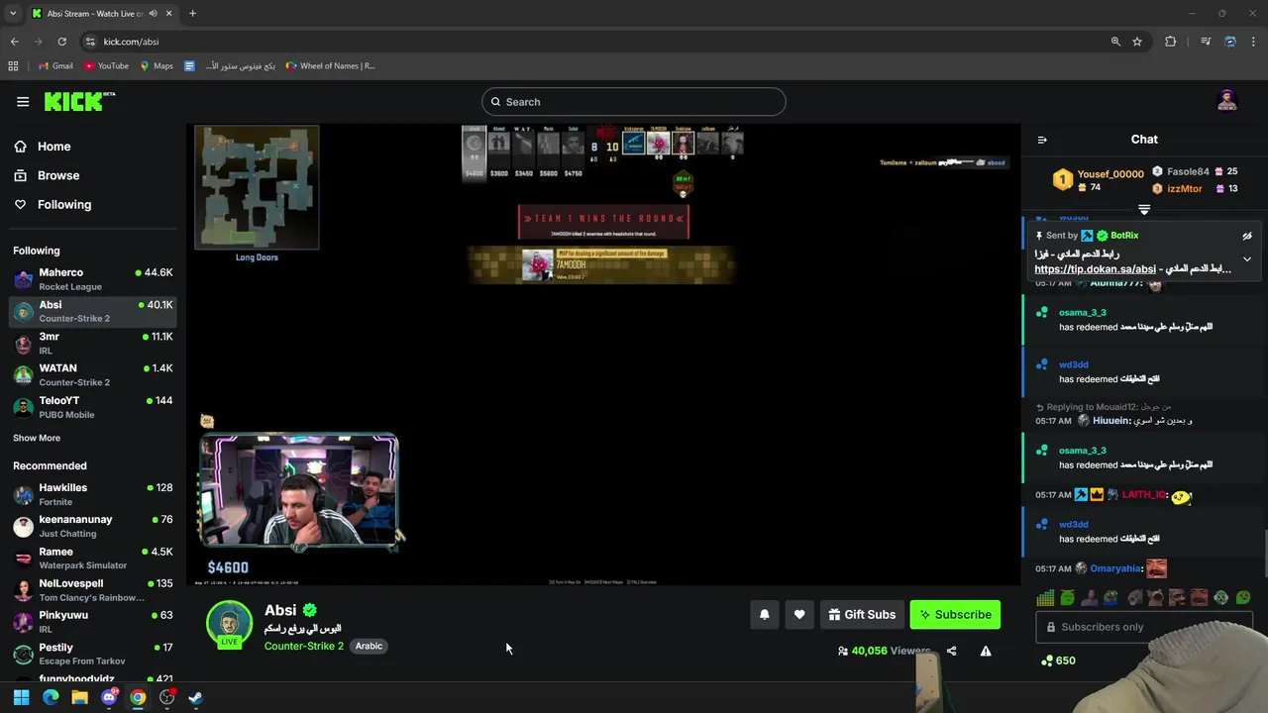Screen dimensions: 1268x713
Task: Open the tab search dropdown arrow
Action: pyautogui.click(x=13, y=14)
